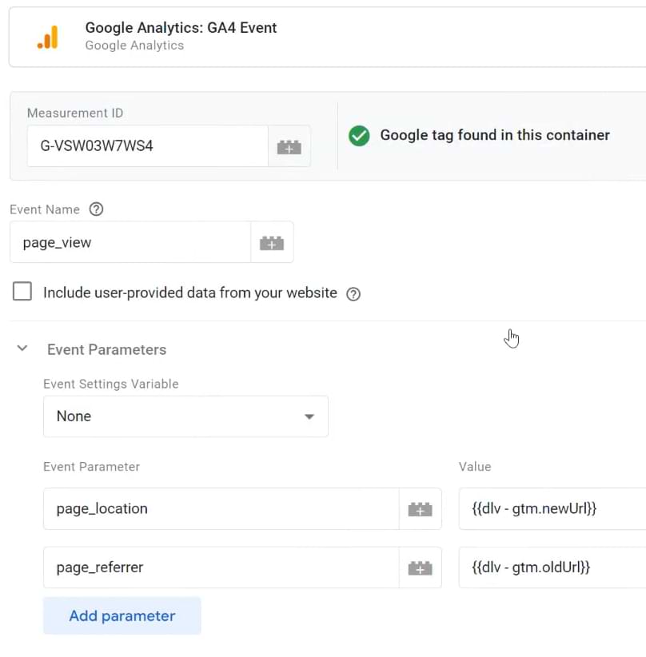Edit the page_referrer parameter name field
This screenshot has height=657, width=646.
[x=221, y=568]
